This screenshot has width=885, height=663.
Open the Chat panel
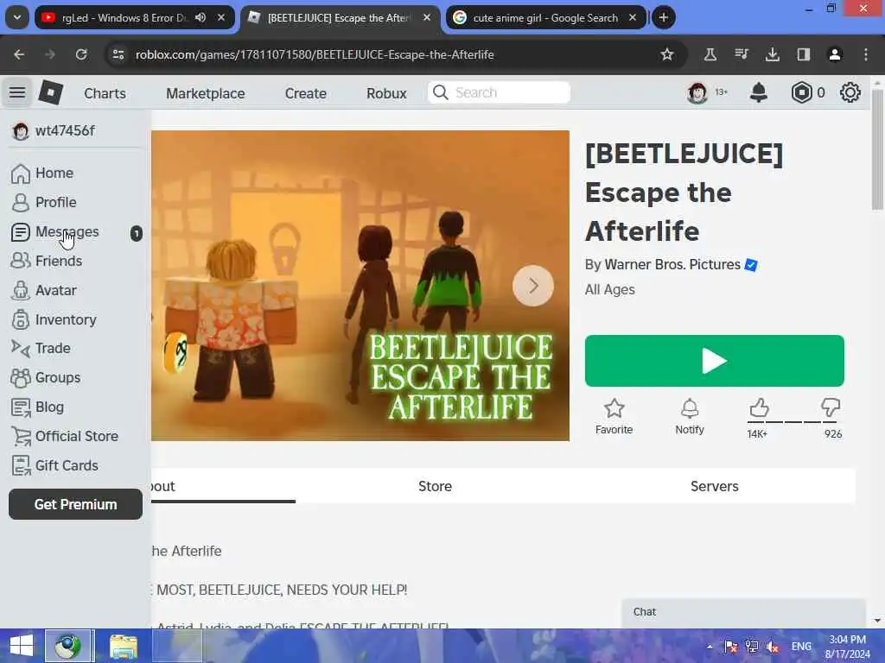pyautogui.click(x=743, y=612)
